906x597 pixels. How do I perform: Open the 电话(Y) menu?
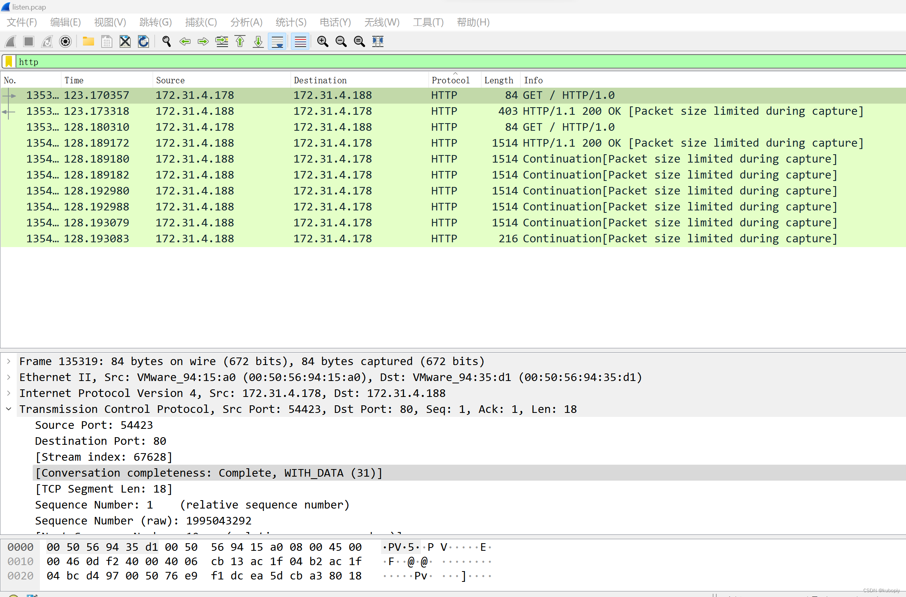(335, 22)
